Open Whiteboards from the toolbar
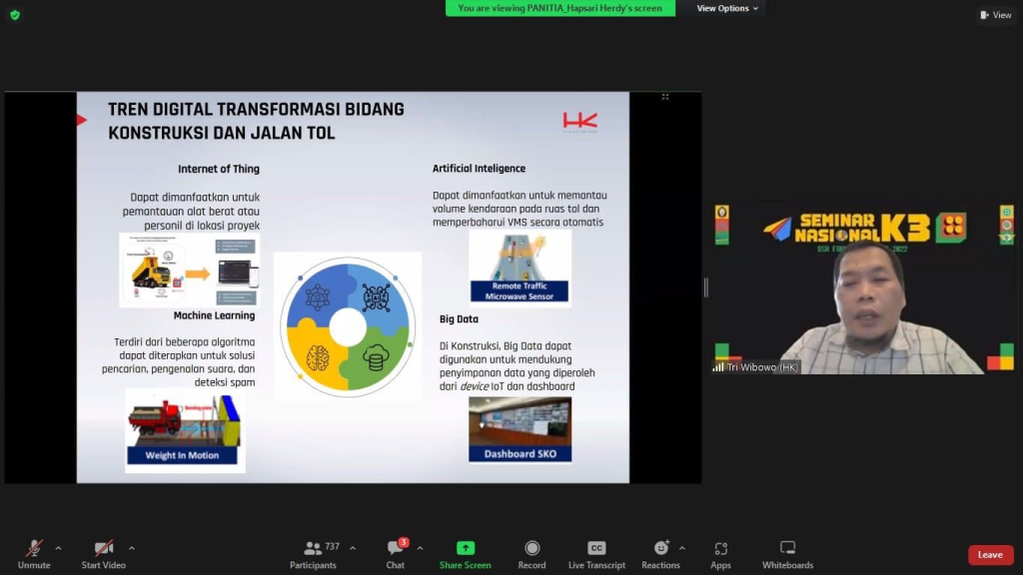Image resolution: width=1023 pixels, height=575 pixels. (x=787, y=548)
